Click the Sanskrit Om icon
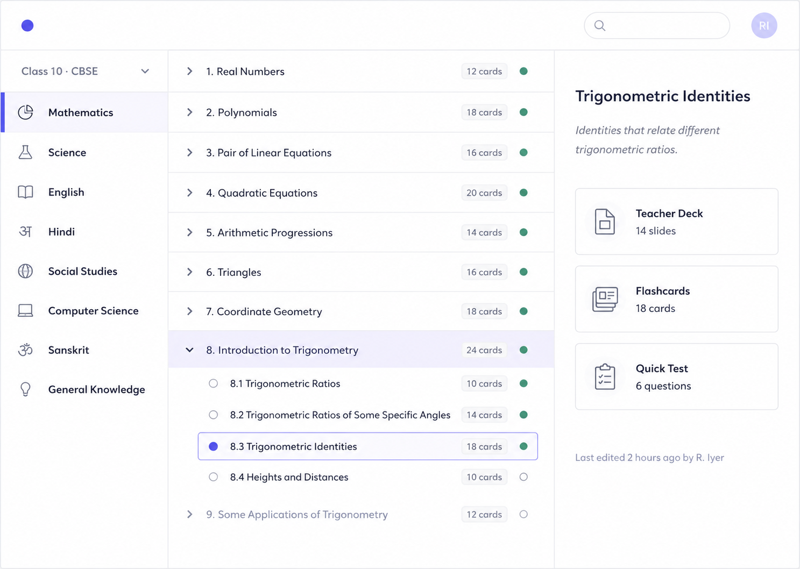 [25, 350]
